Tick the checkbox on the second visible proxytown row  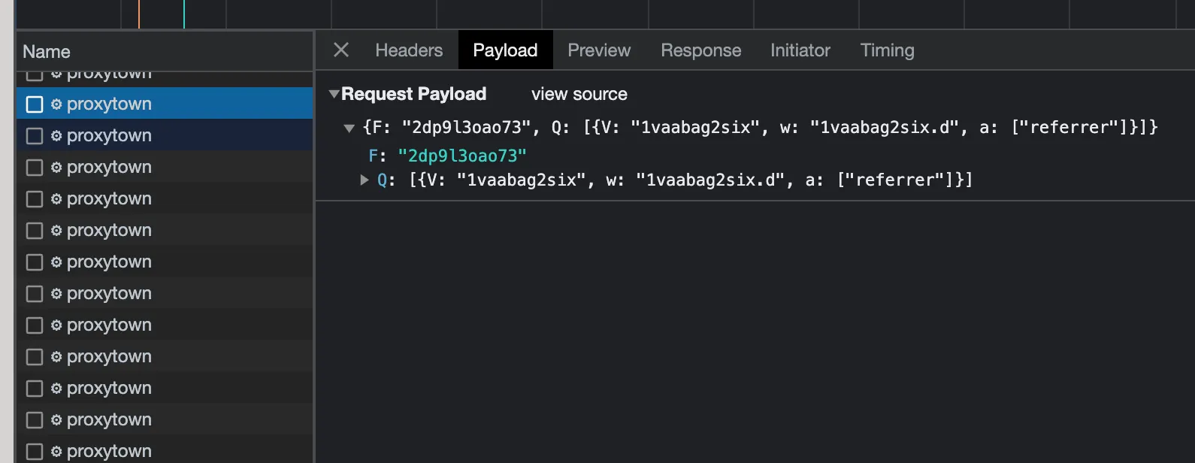click(35, 136)
